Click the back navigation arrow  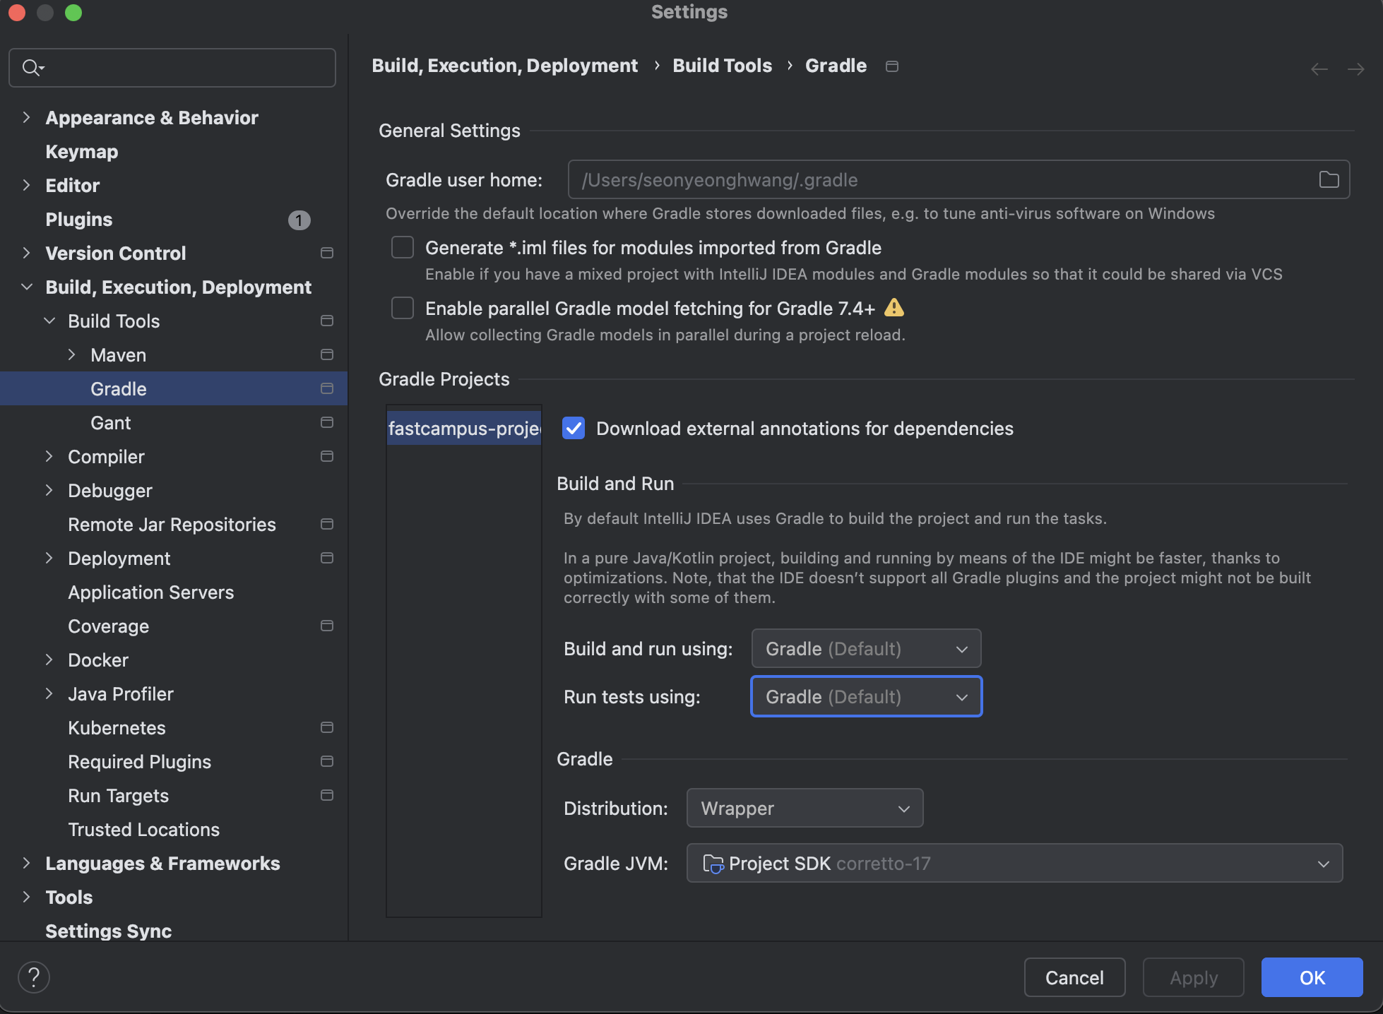coord(1319,69)
